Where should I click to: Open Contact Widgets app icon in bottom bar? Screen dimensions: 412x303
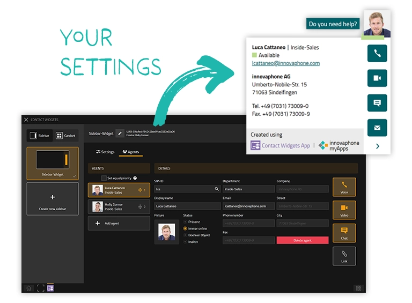pos(50,288)
